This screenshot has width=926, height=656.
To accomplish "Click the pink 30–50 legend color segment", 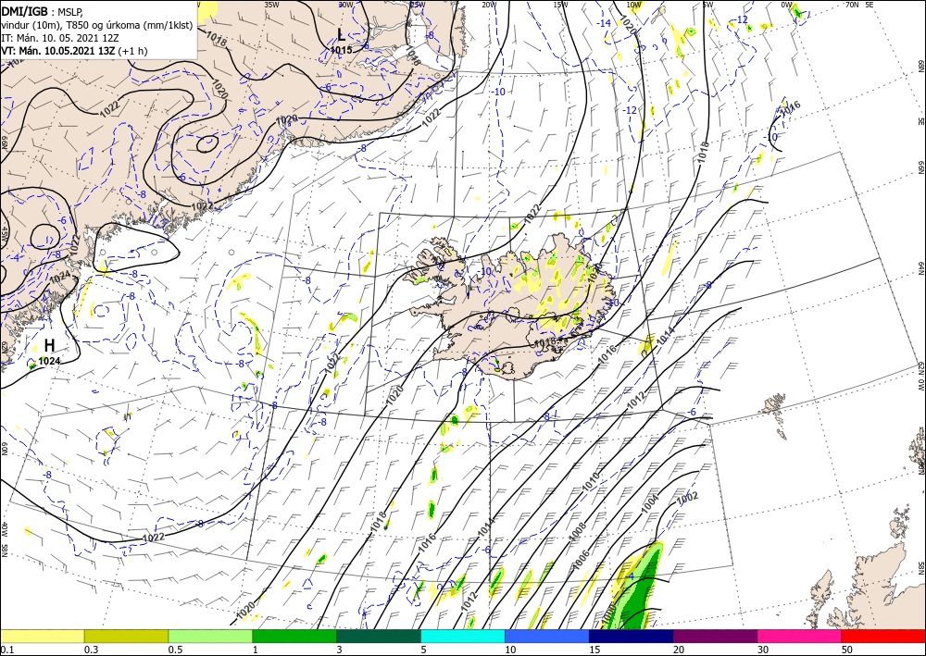I will point(800,636).
